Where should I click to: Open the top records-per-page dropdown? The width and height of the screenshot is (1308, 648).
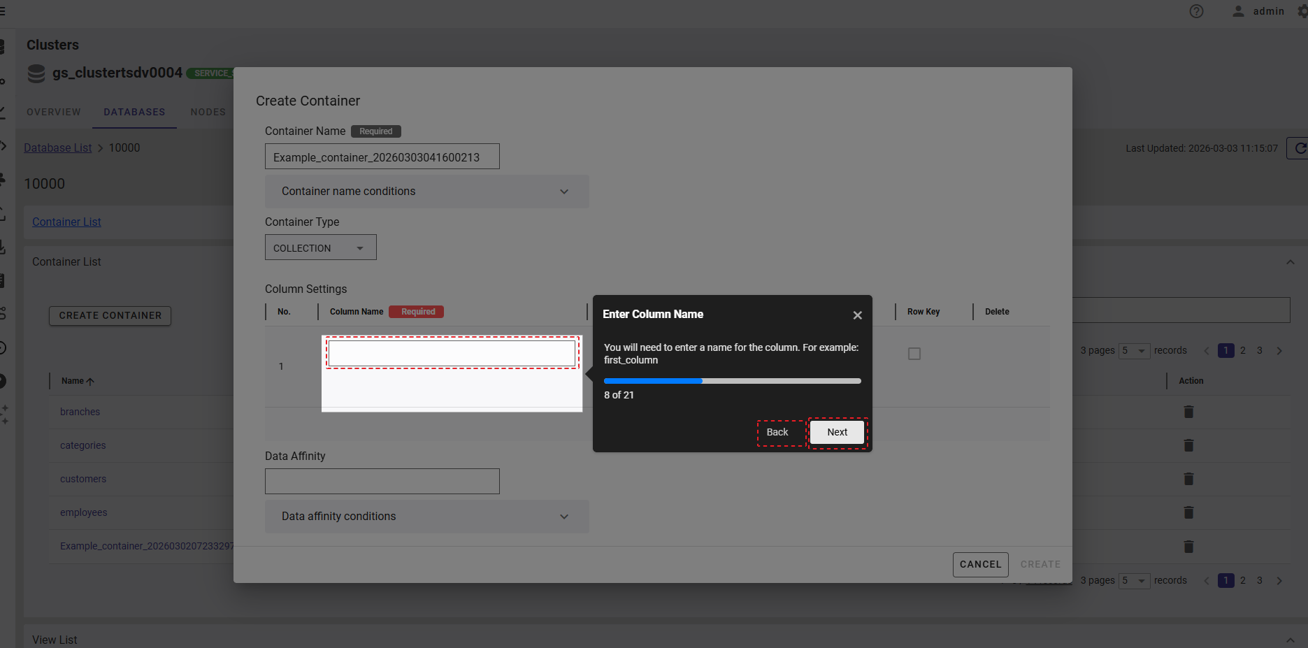[1133, 351]
